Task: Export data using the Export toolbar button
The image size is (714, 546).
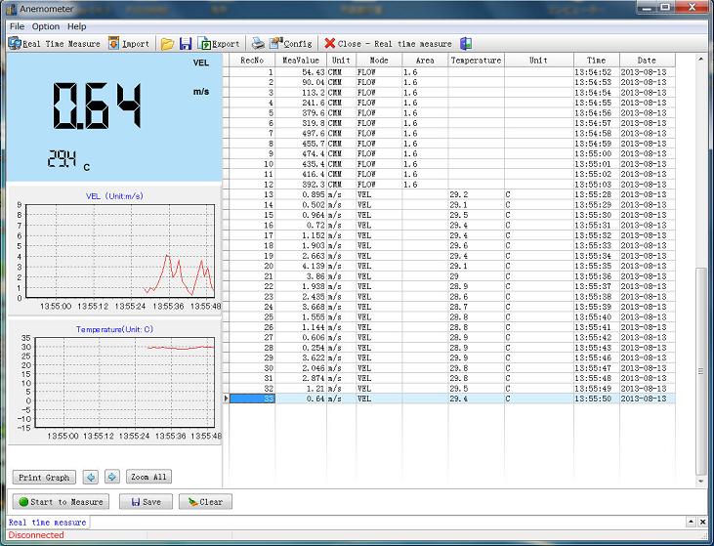Action: click(219, 44)
